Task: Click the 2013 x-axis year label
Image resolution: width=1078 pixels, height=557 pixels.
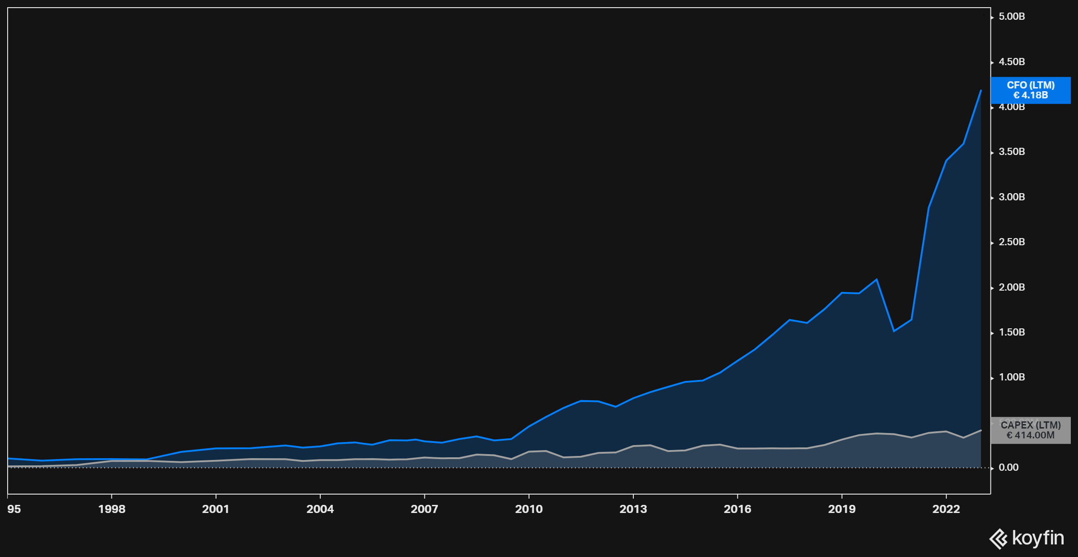Action: click(x=633, y=509)
